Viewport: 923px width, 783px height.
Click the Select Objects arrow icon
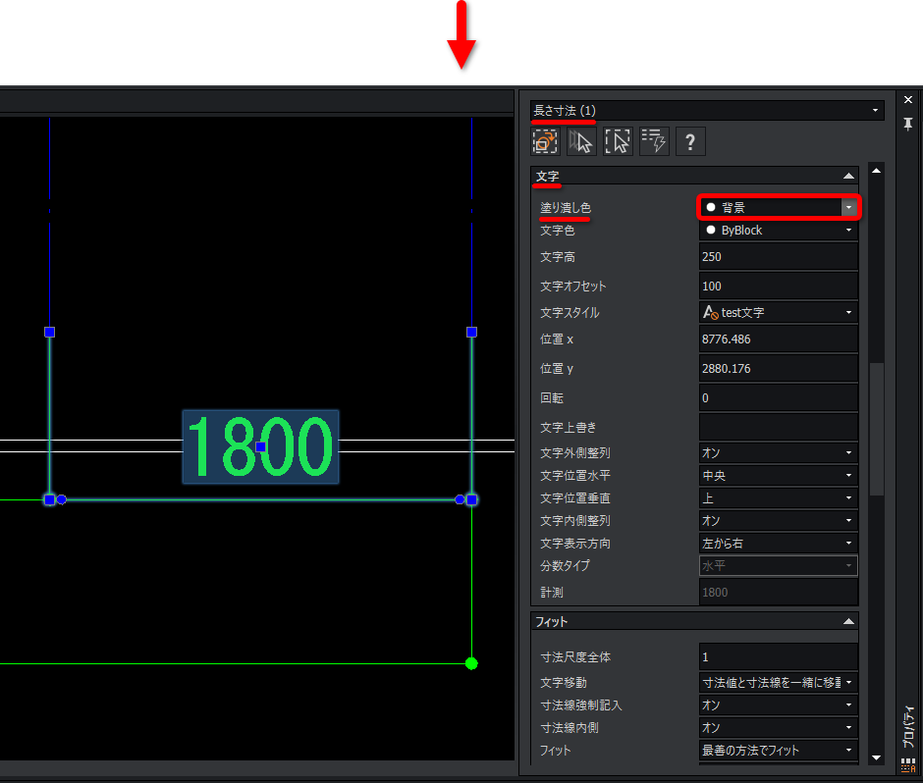click(x=581, y=142)
